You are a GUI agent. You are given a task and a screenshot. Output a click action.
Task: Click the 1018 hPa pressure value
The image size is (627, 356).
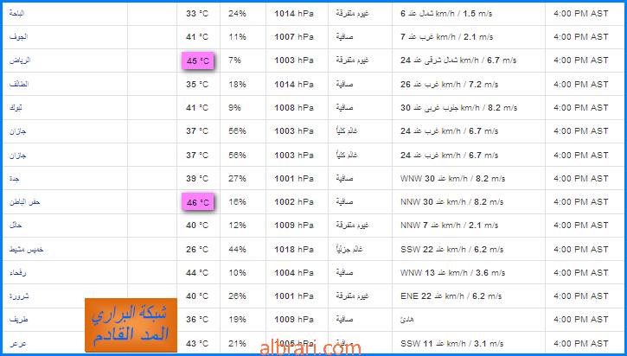294,249
